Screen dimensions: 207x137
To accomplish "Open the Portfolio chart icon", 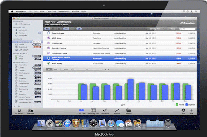I will 117,110.
